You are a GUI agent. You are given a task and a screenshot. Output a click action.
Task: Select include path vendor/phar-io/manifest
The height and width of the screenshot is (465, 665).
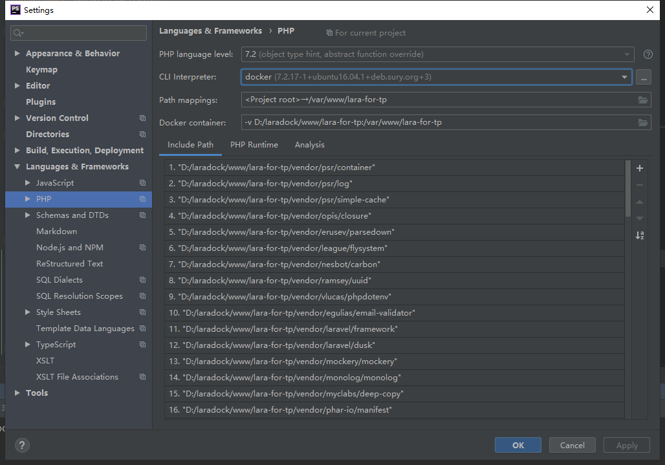tap(395, 410)
